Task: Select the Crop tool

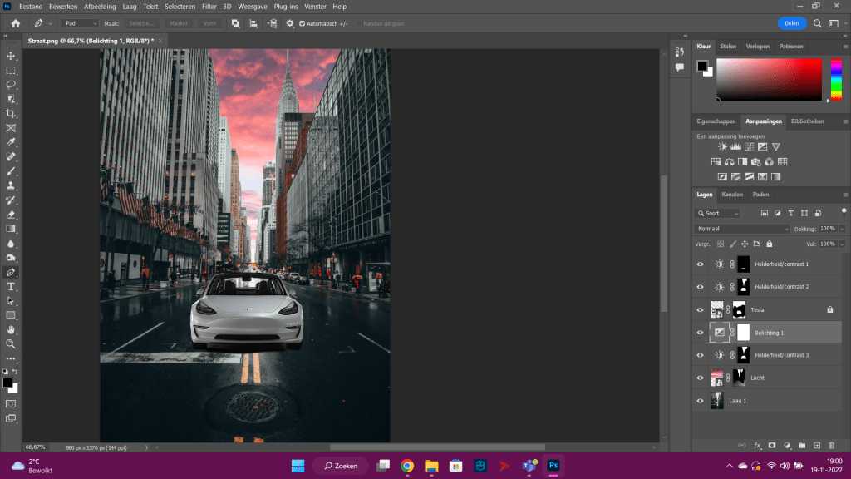Action: (11, 113)
